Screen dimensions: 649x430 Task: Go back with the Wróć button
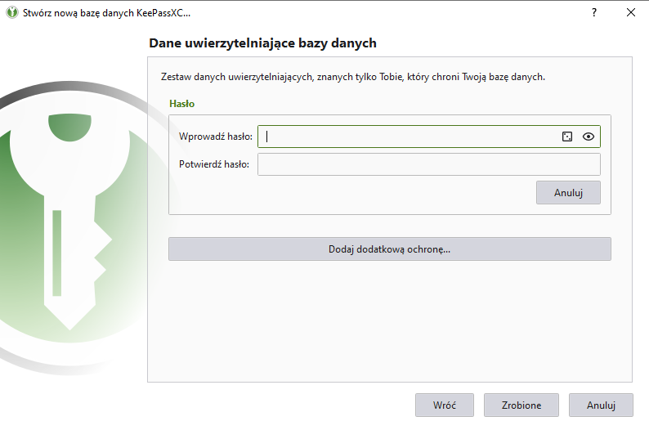click(445, 405)
